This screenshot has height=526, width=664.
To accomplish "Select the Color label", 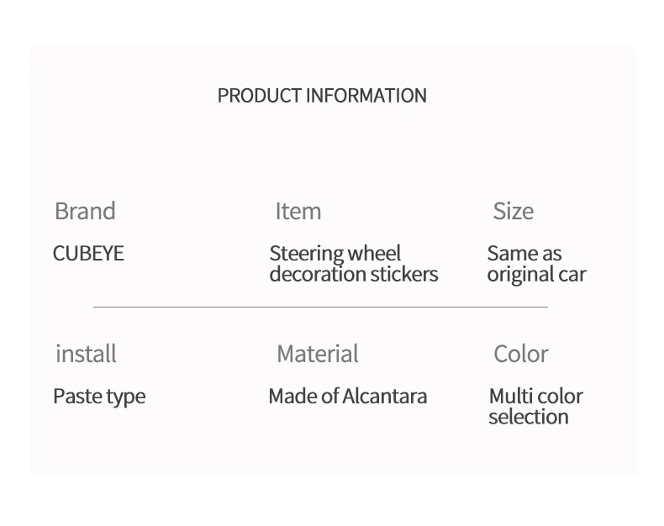I will 521,354.
